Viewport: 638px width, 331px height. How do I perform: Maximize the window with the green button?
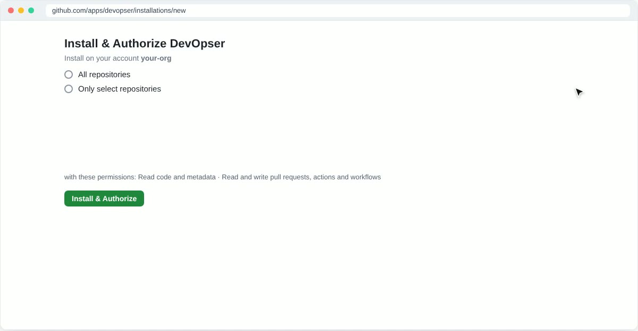pyautogui.click(x=31, y=11)
